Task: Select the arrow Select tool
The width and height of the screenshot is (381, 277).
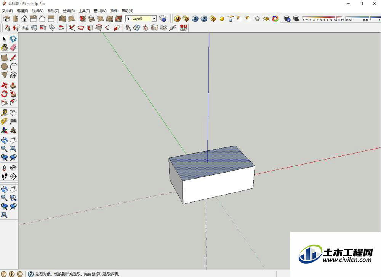Action: point(4,39)
